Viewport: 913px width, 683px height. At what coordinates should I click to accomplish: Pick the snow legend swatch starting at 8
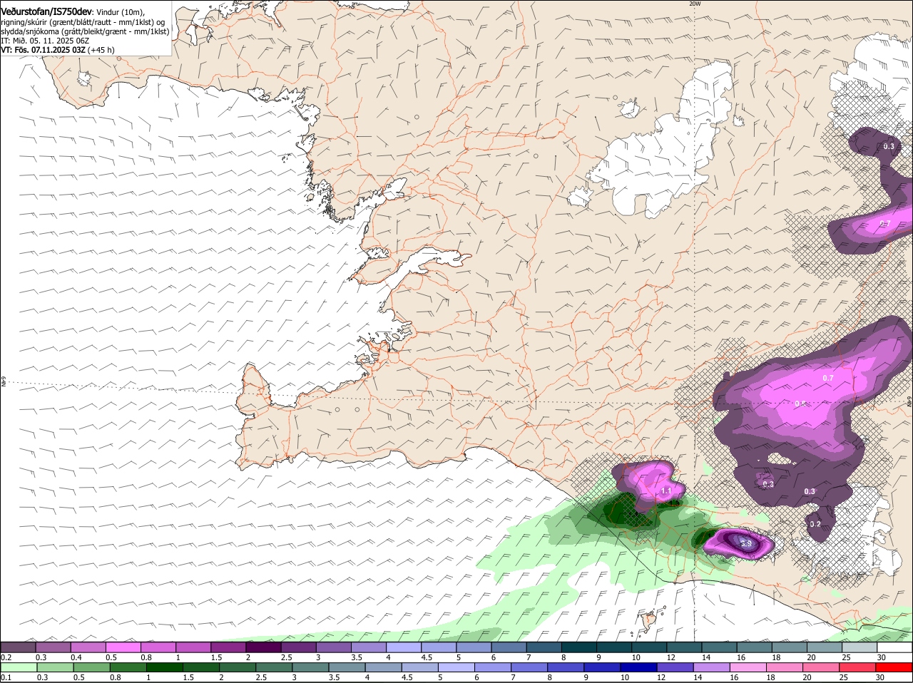point(579,647)
